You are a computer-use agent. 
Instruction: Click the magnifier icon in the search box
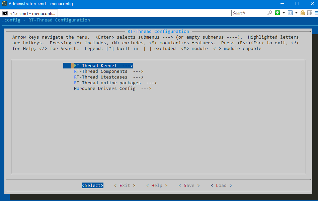coord(270,13)
